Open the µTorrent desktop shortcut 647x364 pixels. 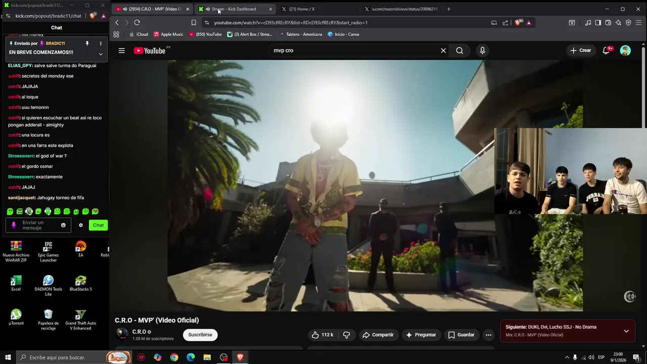(x=16, y=317)
